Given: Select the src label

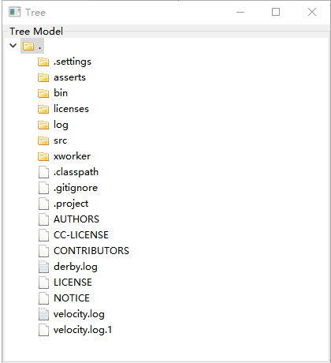Looking at the screenshot, I should pyautogui.click(x=61, y=140).
